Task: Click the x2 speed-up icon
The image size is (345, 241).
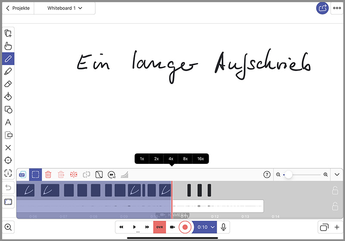Action: coord(112,175)
